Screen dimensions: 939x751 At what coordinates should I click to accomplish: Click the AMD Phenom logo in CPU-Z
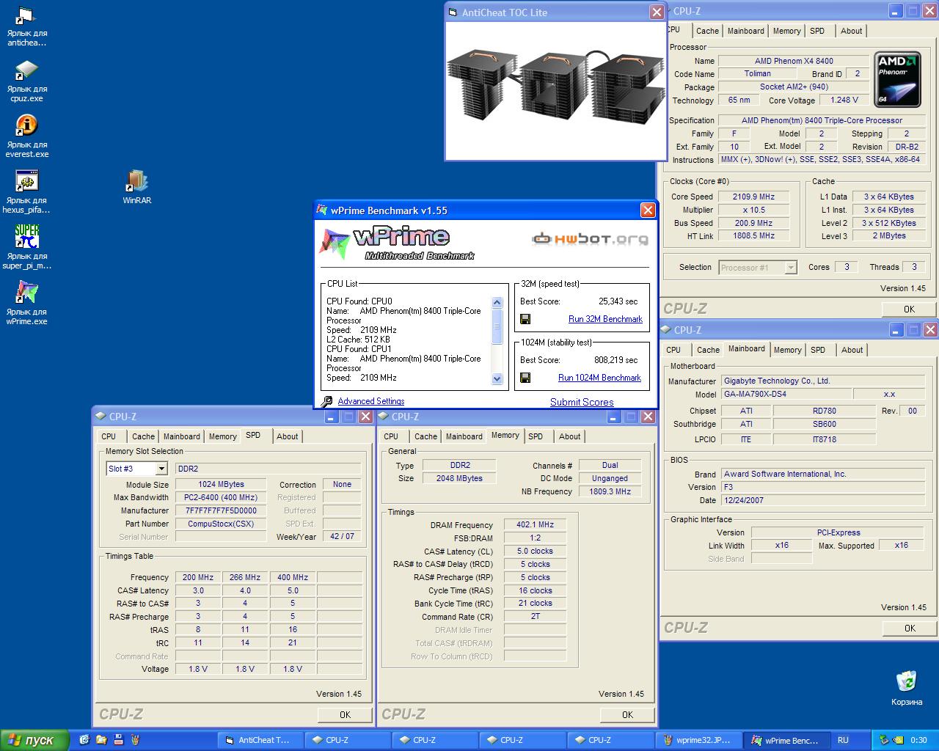897,79
